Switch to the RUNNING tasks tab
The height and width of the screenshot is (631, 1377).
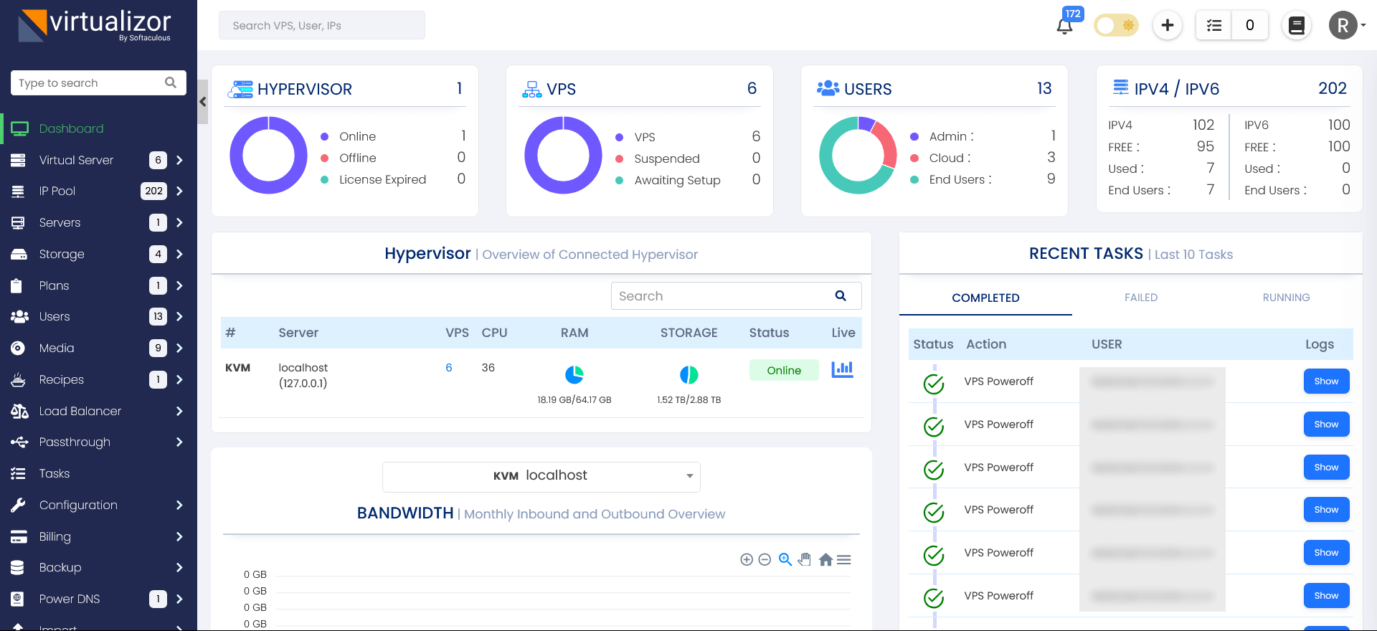pyautogui.click(x=1286, y=298)
